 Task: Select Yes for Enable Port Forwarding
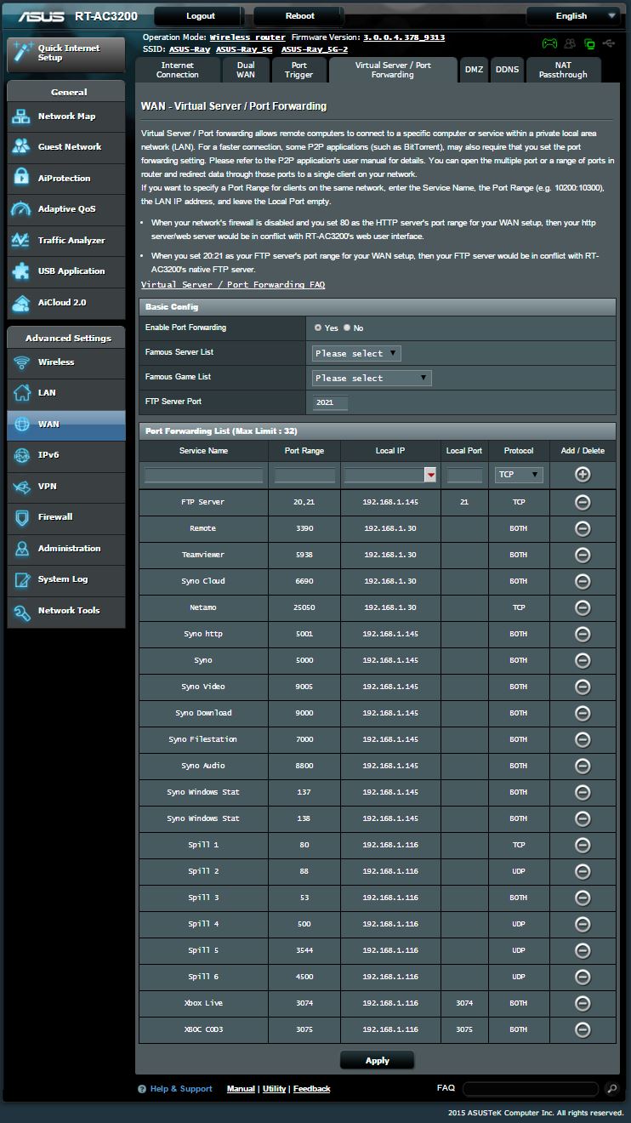(318, 328)
